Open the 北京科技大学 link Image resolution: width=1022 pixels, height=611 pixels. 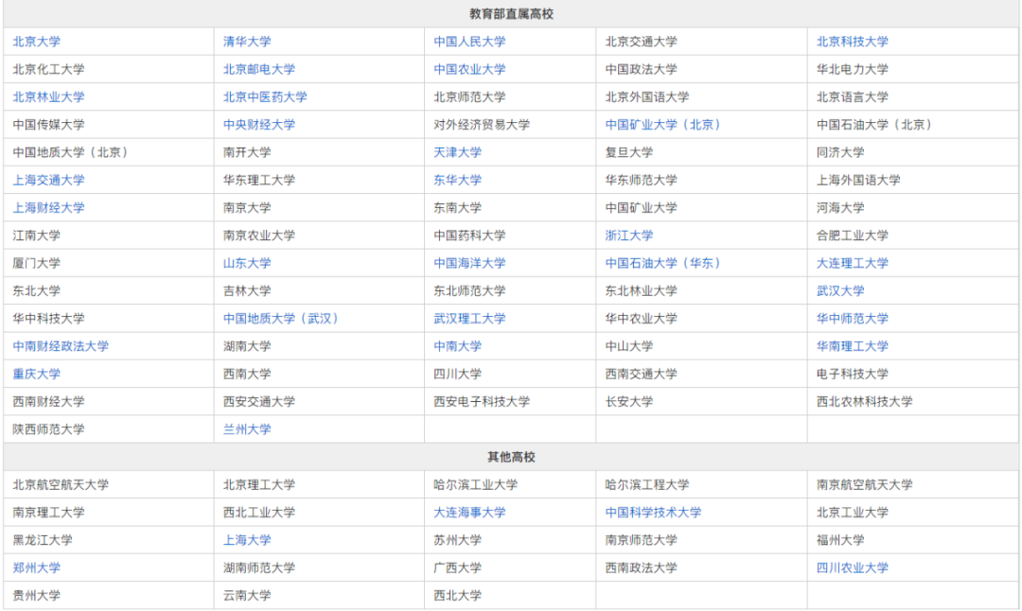tap(852, 42)
